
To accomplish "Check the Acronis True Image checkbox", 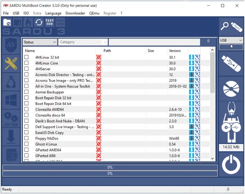I will tap(26, 80).
